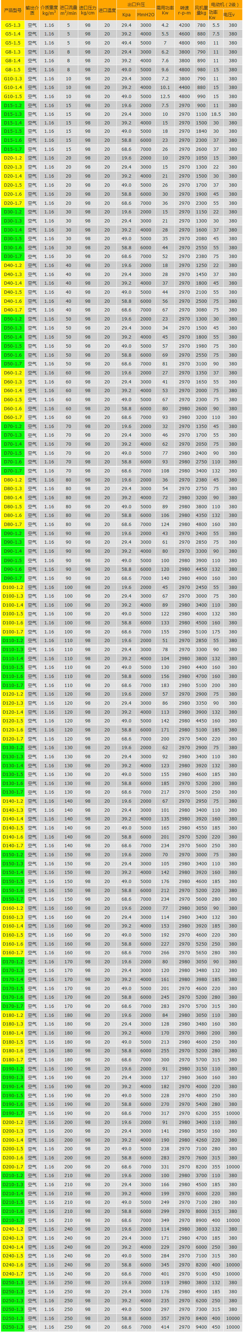Select the D100-1.4 model cell

click(x=13, y=605)
